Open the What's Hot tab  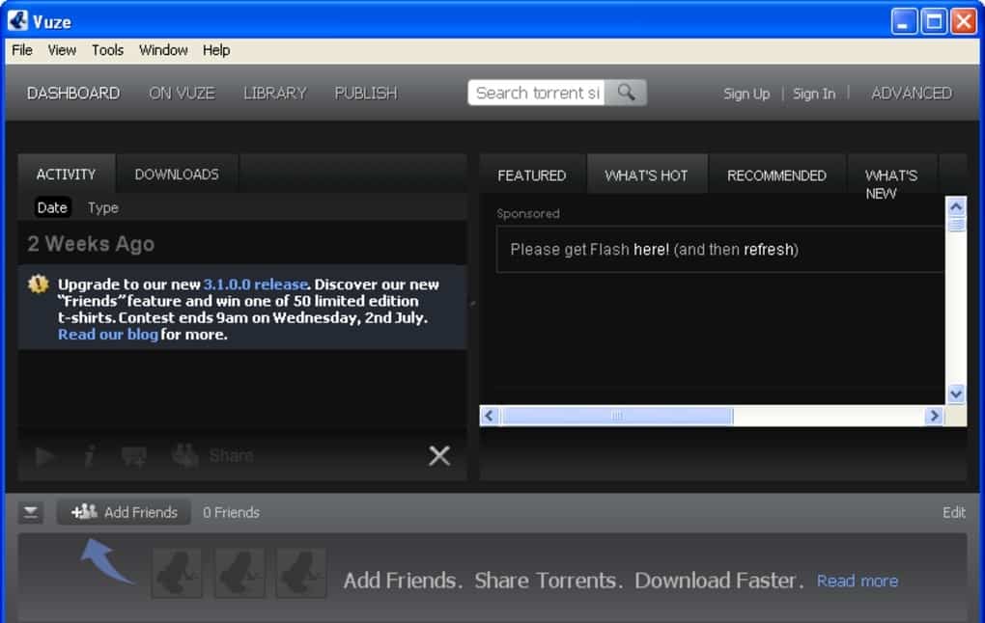tap(646, 176)
